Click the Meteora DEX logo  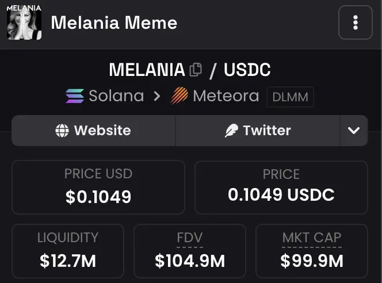click(x=179, y=95)
